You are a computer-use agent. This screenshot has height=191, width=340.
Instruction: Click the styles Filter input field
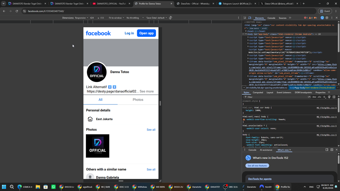tap(275, 97)
